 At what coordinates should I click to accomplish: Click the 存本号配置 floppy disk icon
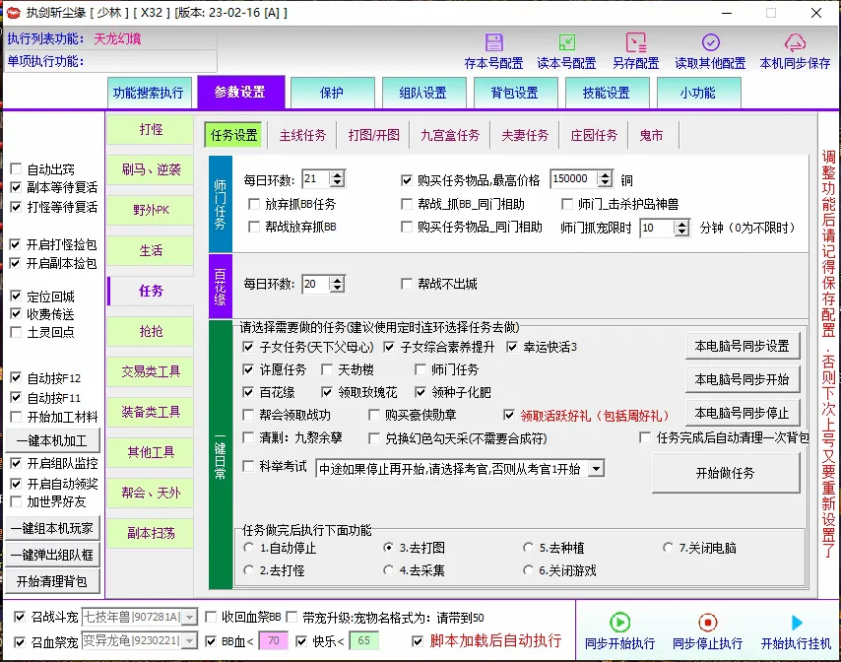tap(493, 43)
